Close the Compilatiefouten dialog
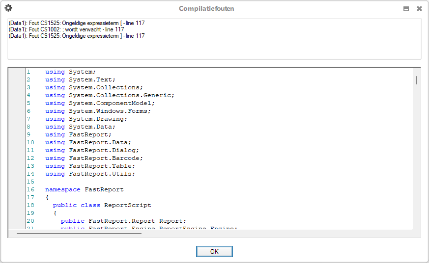Image resolution: width=429 pixels, height=263 pixels. pyautogui.click(x=419, y=8)
